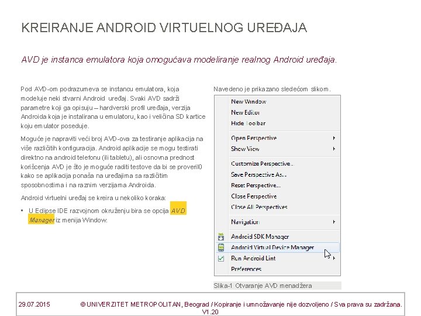Click paragraph starting 'Pod AVD-om podrazumeva se'
This screenshot has width=421, height=316.
[x=113, y=108]
